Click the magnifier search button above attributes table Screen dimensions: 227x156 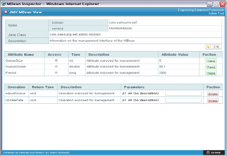212,47
